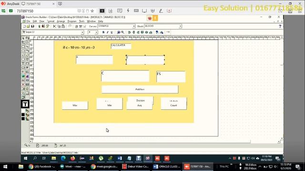Click the Line Color icon in palette
The height and width of the screenshot is (171, 305).
27,115
